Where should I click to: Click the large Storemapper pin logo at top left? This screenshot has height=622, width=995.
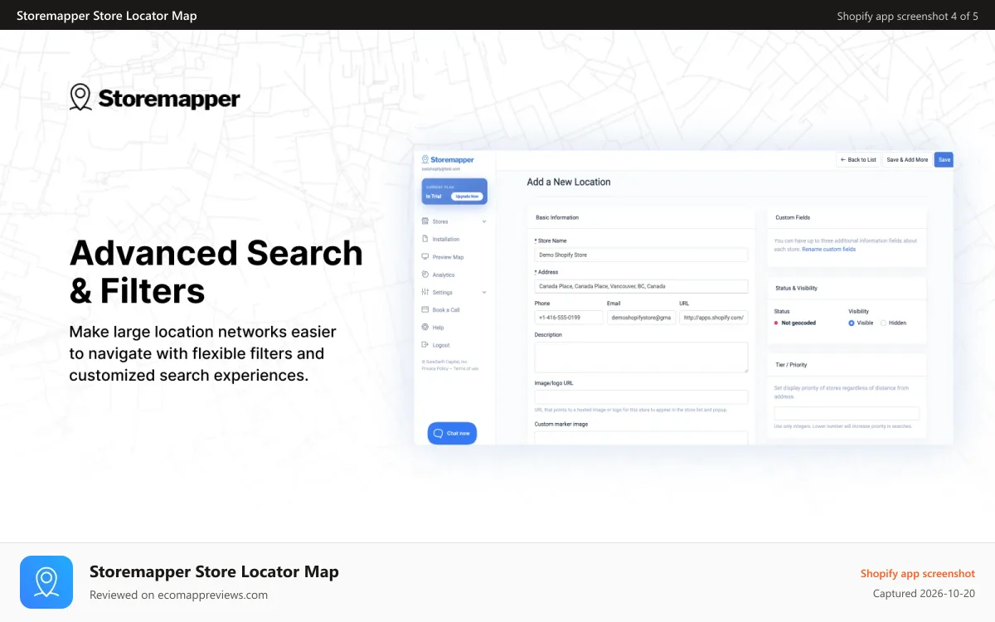tap(80, 98)
